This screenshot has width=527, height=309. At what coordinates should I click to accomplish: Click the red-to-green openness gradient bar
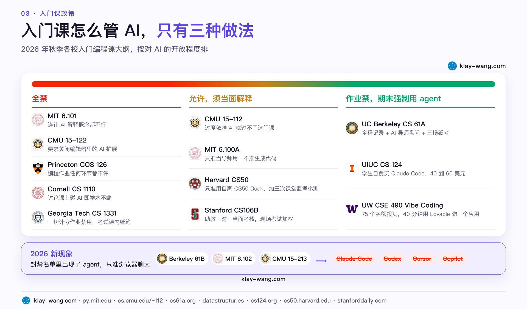pos(263,84)
